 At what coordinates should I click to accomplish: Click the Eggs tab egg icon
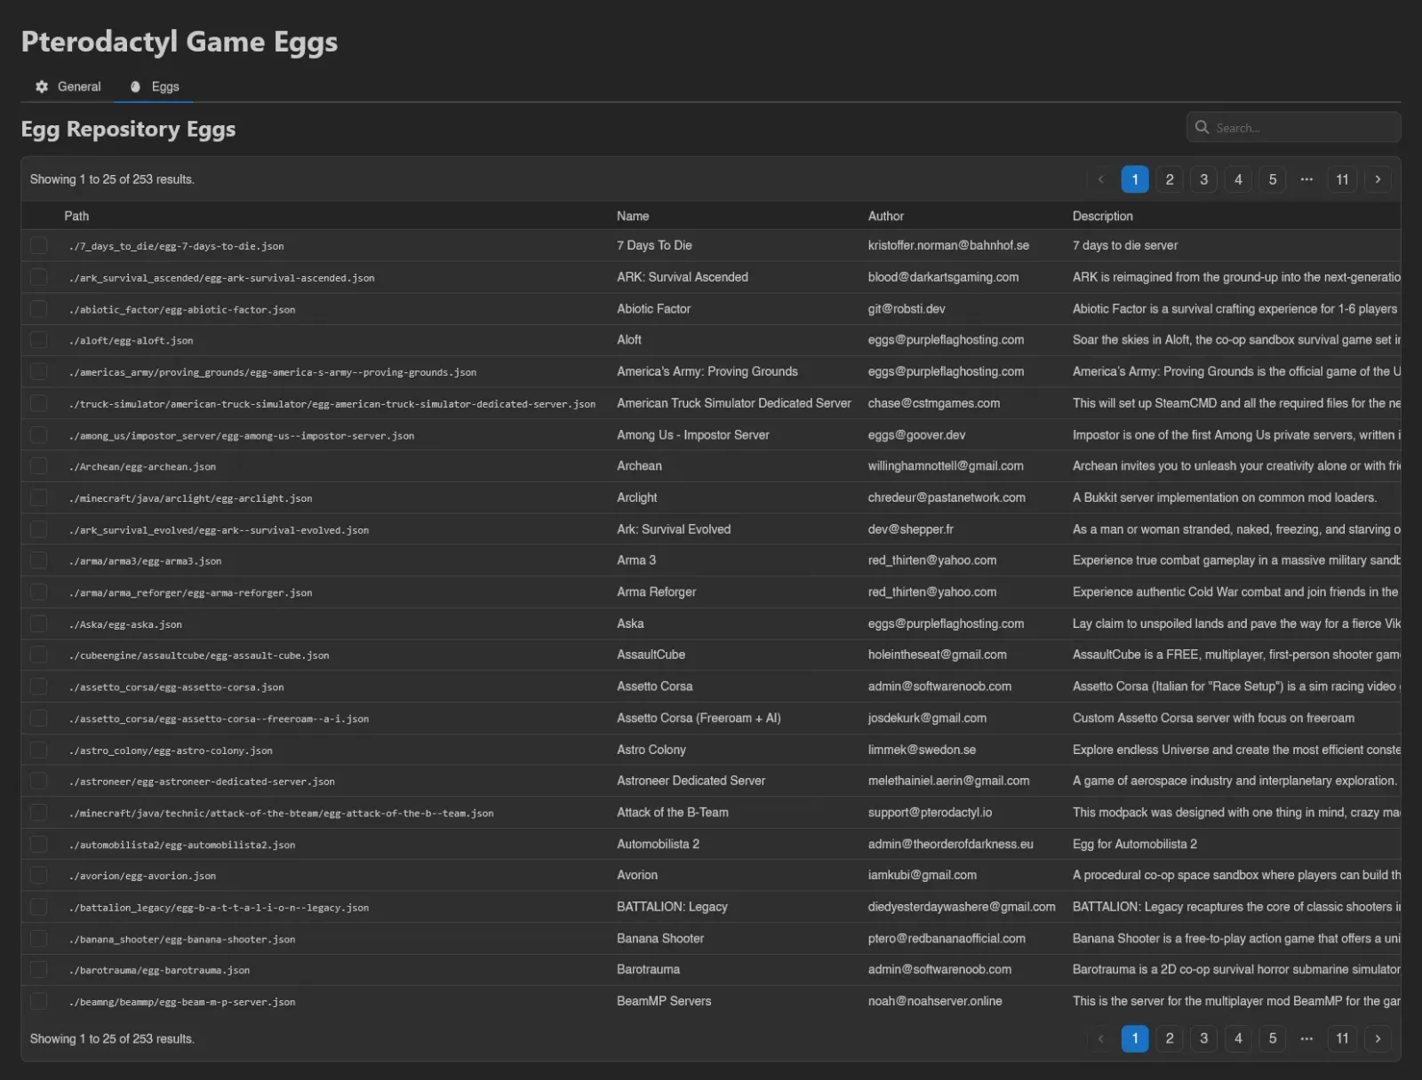[135, 86]
